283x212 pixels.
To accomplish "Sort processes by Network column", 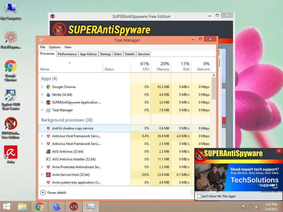I will tap(201, 66).
